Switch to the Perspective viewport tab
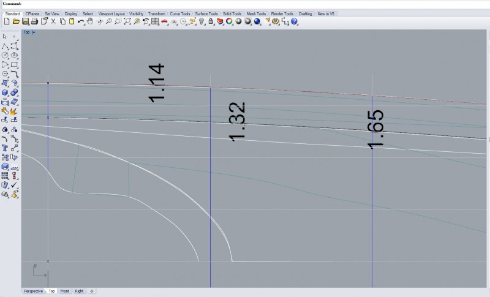 (x=33, y=291)
